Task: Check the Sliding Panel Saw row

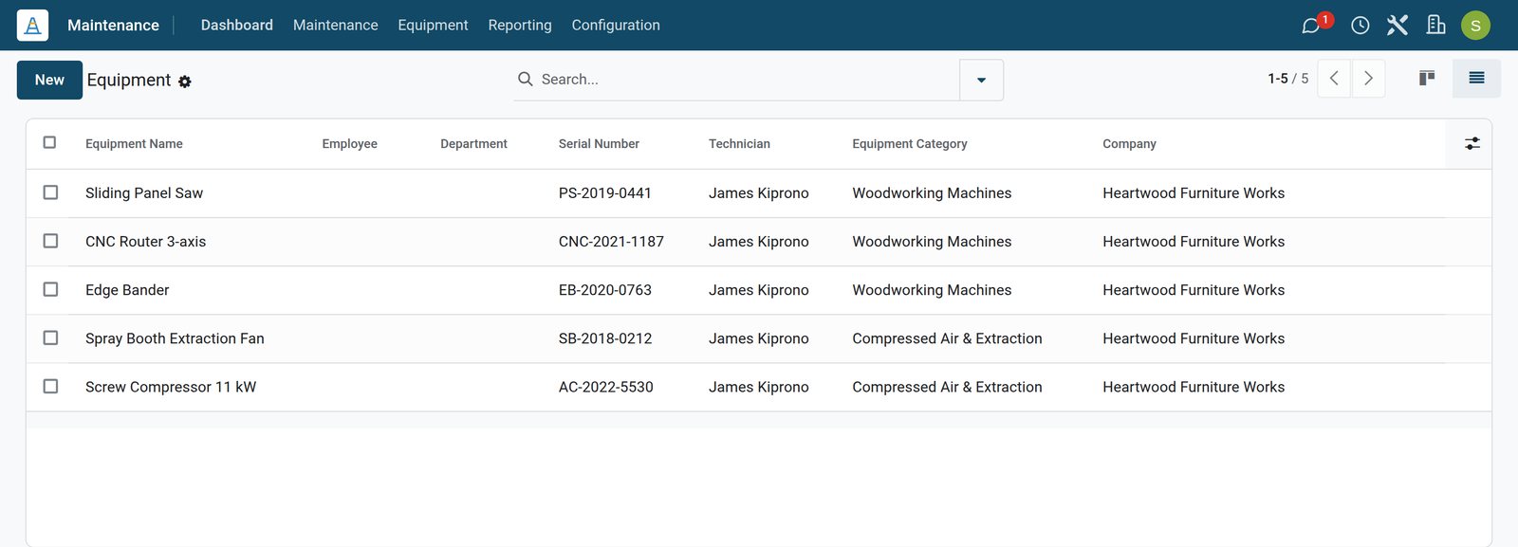Action: (51, 192)
